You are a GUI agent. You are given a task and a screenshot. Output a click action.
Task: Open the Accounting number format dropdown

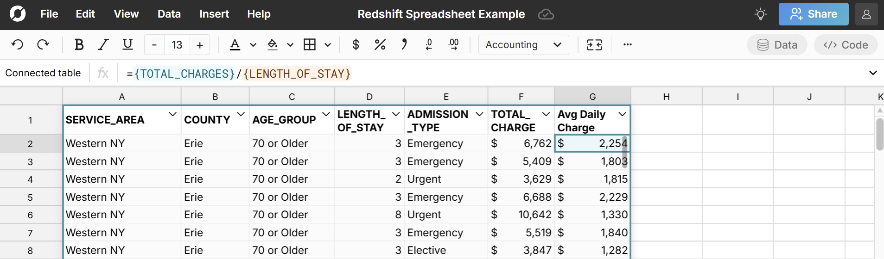click(x=523, y=45)
